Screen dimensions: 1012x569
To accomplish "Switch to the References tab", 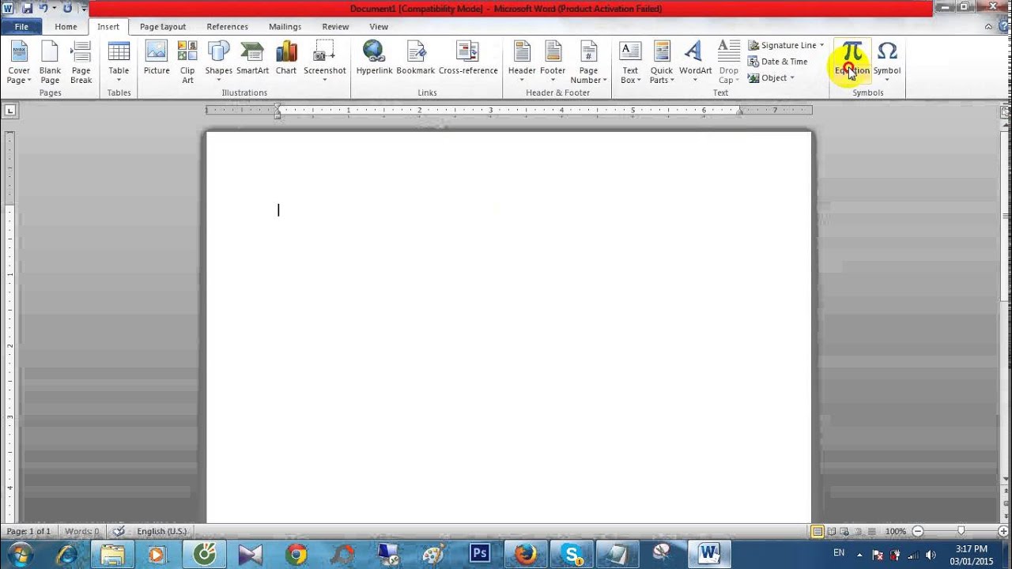I will click(227, 27).
